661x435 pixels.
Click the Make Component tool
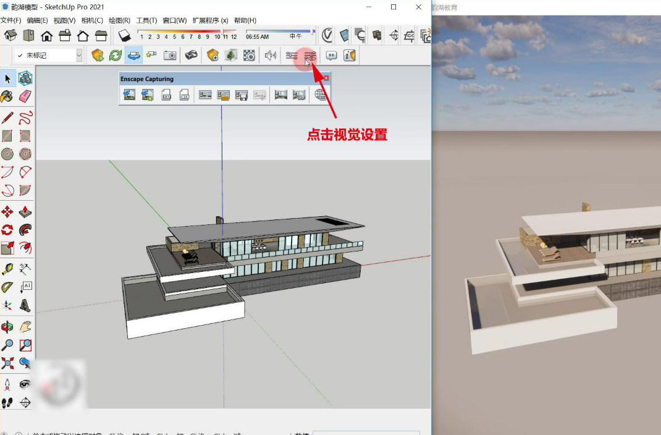(x=25, y=78)
